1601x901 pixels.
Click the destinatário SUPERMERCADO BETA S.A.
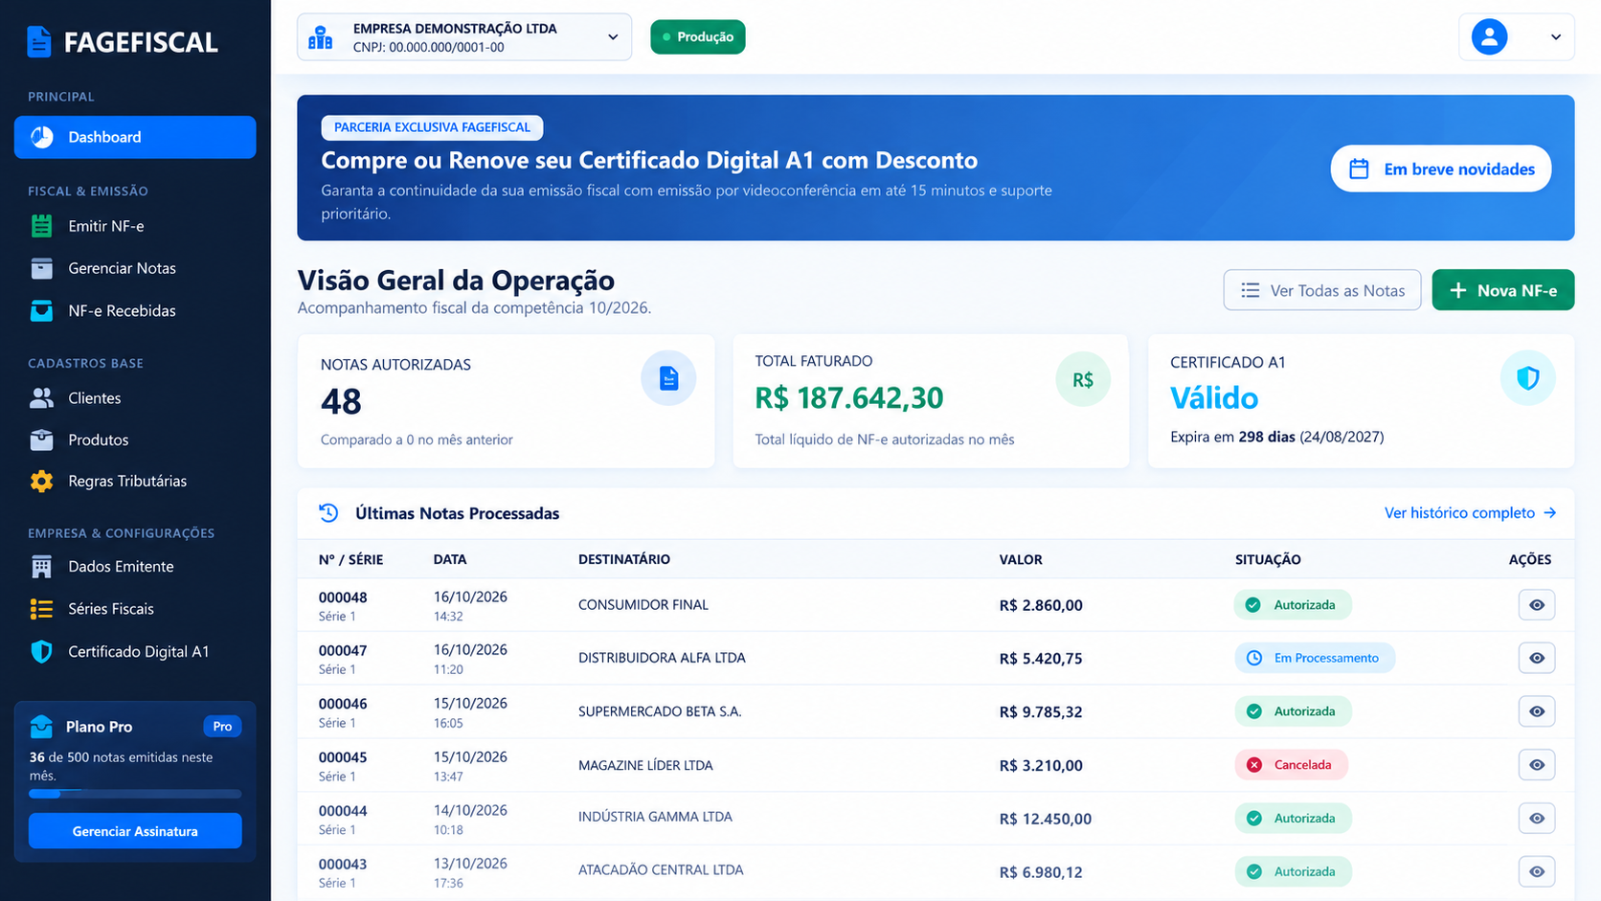[x=660, y=711]
